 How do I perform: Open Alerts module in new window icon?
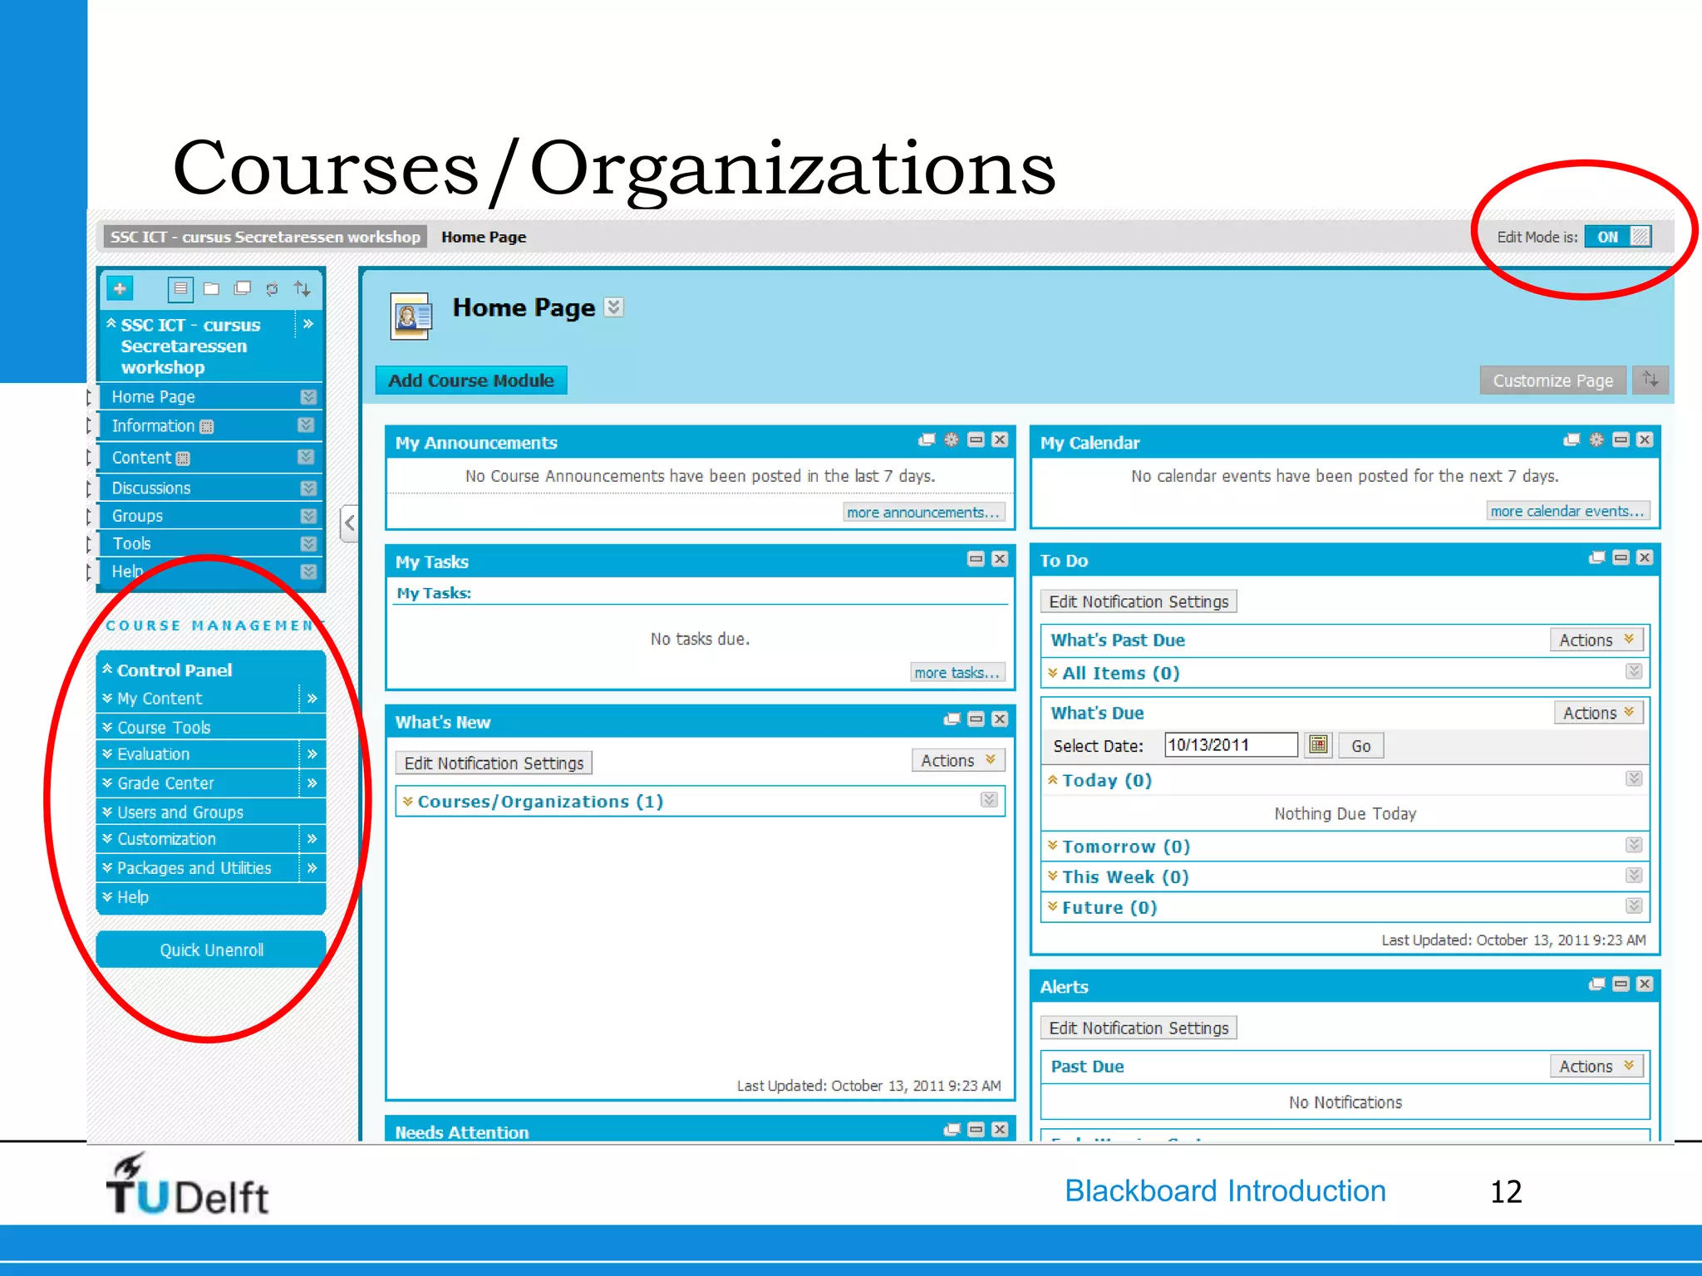point(1596,984)
